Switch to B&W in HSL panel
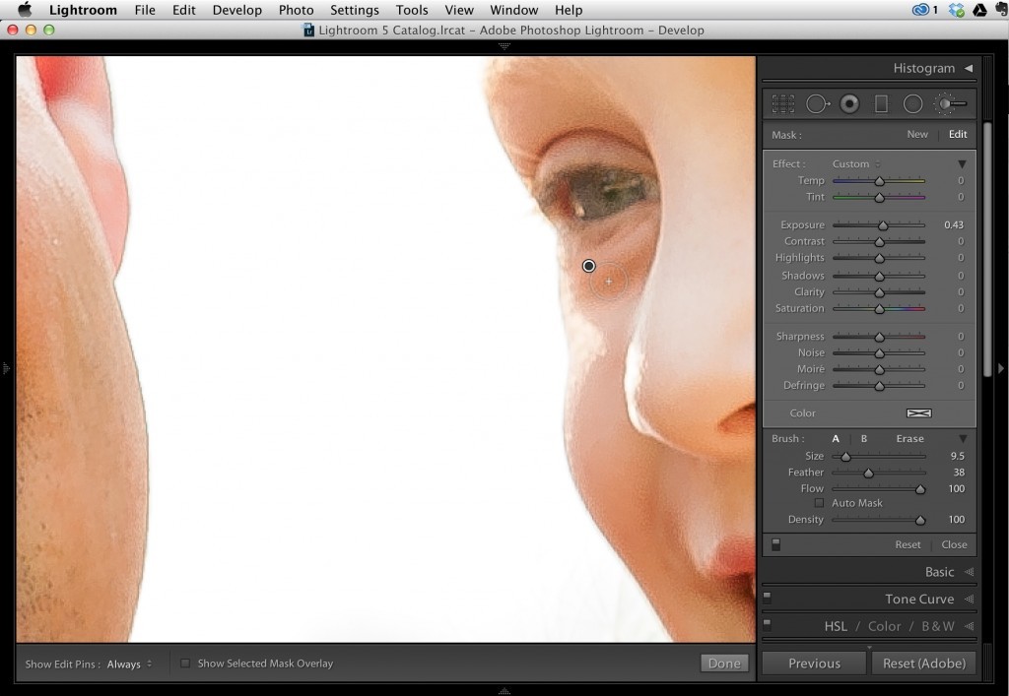Screen dimensions: 1009x696 (x=938, y=626)
